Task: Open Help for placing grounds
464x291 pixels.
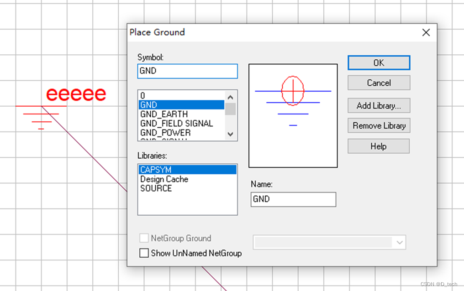Action: tap(379, 146)
